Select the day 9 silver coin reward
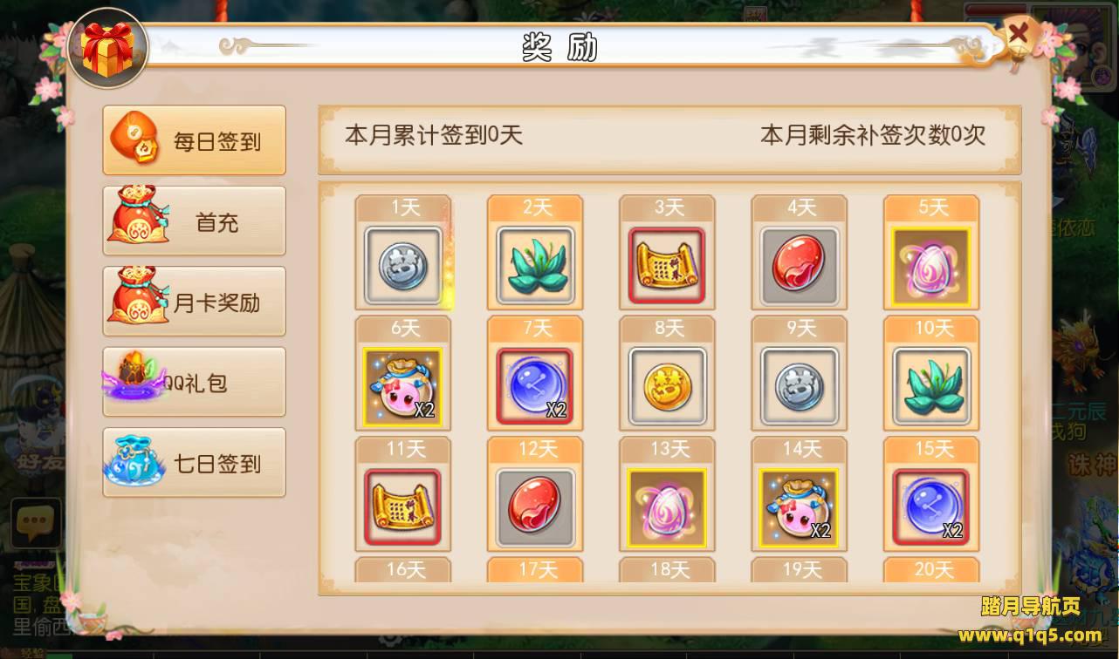The image size is (1119, 659). pos(799,386)
